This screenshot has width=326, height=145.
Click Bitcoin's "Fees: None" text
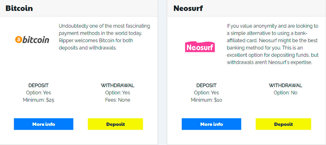pyautogui.click(x=118, y=100)
